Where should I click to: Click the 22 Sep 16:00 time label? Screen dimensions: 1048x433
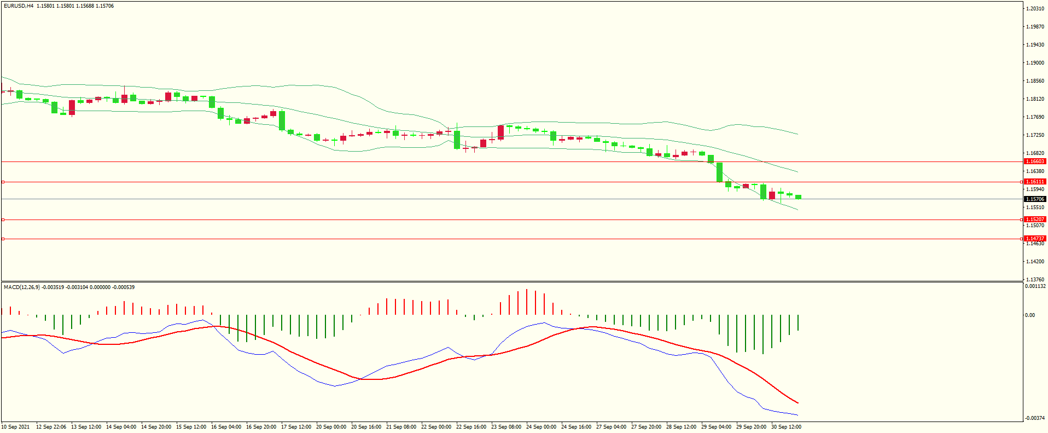coord(471,427)
